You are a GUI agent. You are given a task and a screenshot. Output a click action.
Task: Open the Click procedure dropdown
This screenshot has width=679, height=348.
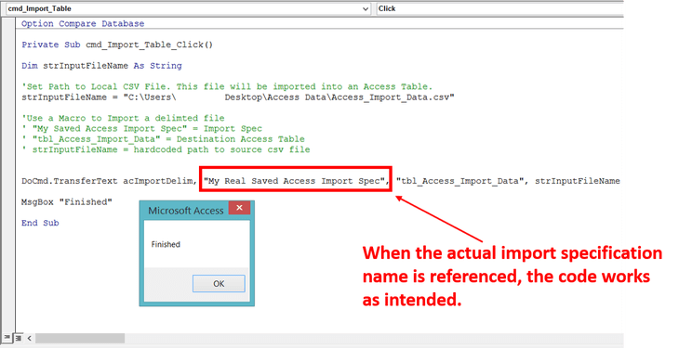pos(499,8)
